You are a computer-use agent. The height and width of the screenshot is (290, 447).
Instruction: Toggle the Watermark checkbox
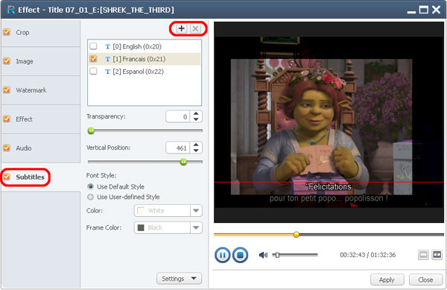coord(7,89)
